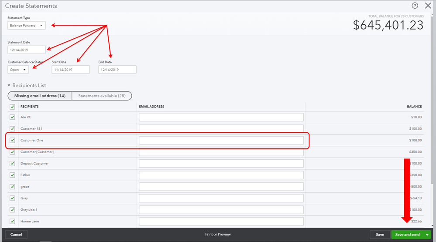Screen dimensions: 436x242
Task: Click email field for Customer 151
Action: click(x=221, y=129)
